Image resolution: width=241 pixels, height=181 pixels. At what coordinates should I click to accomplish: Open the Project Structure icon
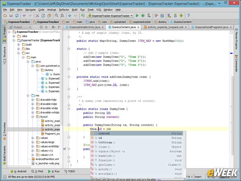pos(162,15)
